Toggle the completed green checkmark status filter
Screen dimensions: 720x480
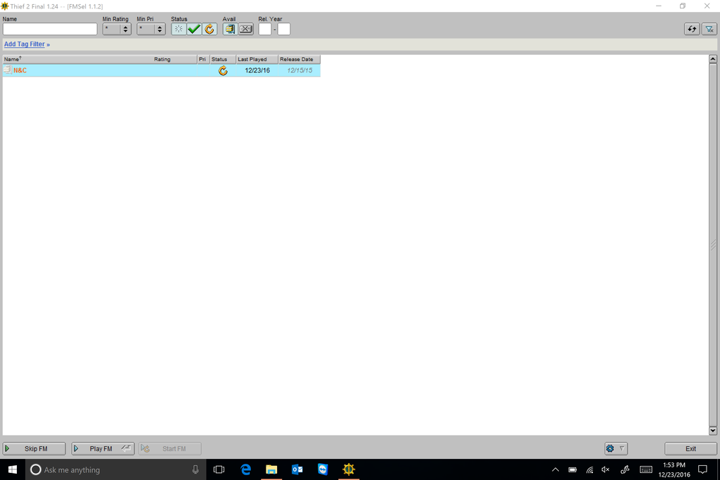tap(194, 29)
